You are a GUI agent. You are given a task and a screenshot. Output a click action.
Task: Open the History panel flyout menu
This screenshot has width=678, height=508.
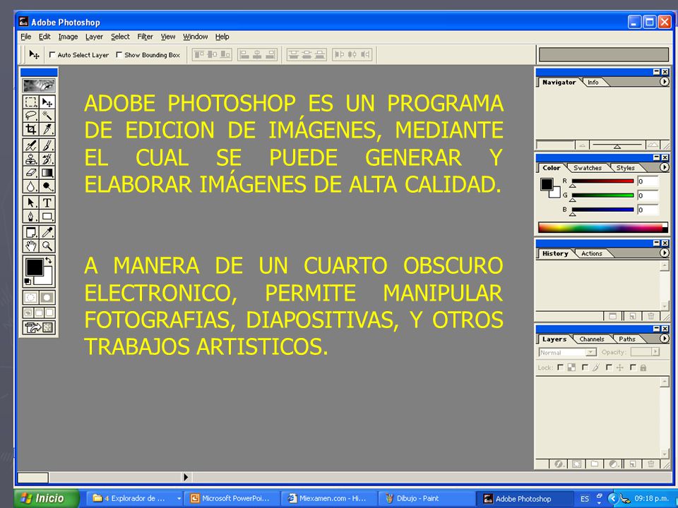pos(664,253)
